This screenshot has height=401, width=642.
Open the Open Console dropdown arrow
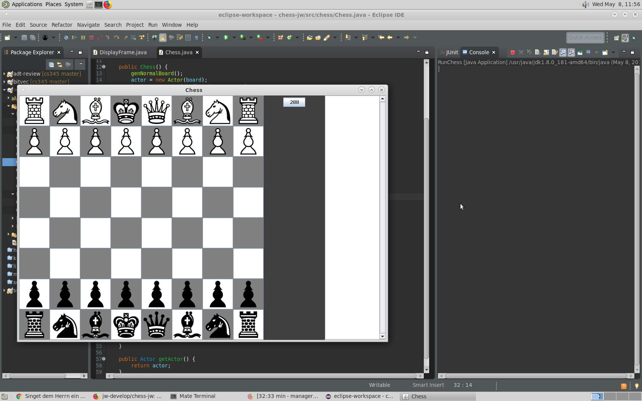613,52
